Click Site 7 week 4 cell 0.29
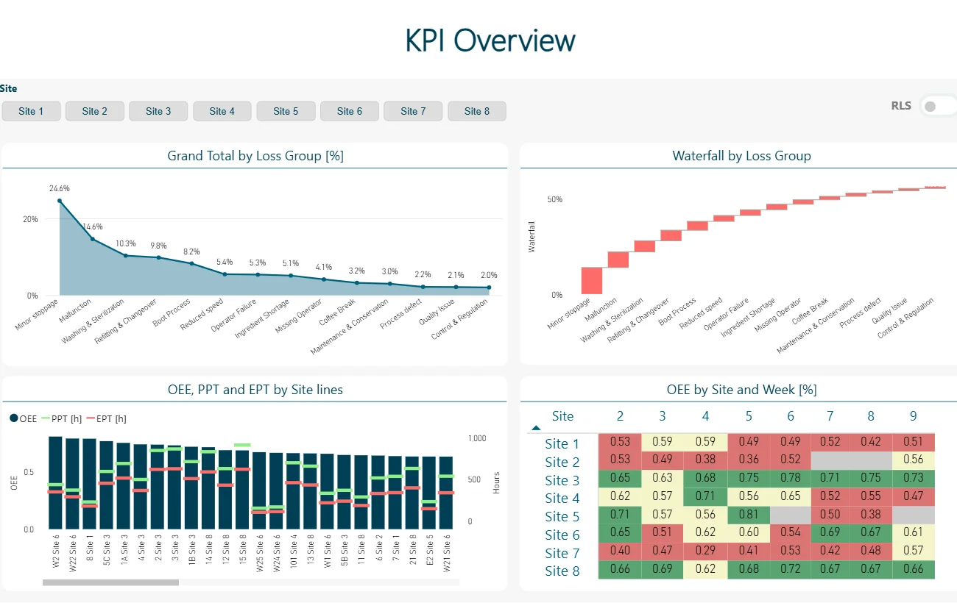The height and width of the screenshot is (614, 957). pos(705,551)
